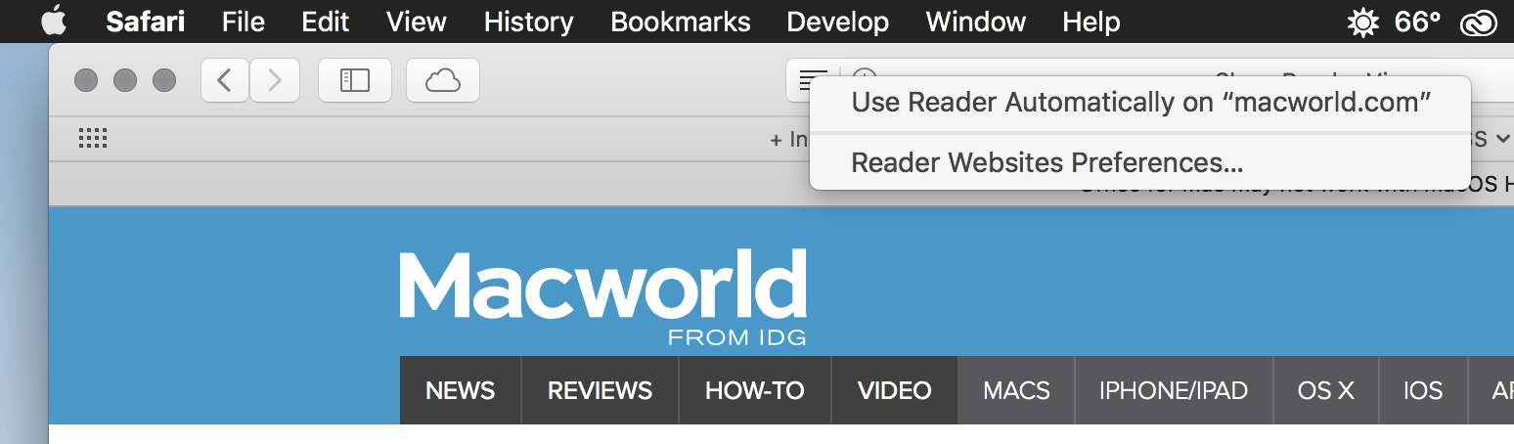Image resolution: width=1514 pixels, height=444 pixels.
Task: Open the OS X category
Action: coord(1326,391)
